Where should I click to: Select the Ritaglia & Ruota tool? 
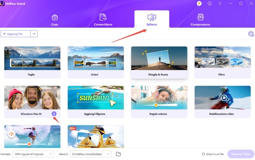click(159, 62)
